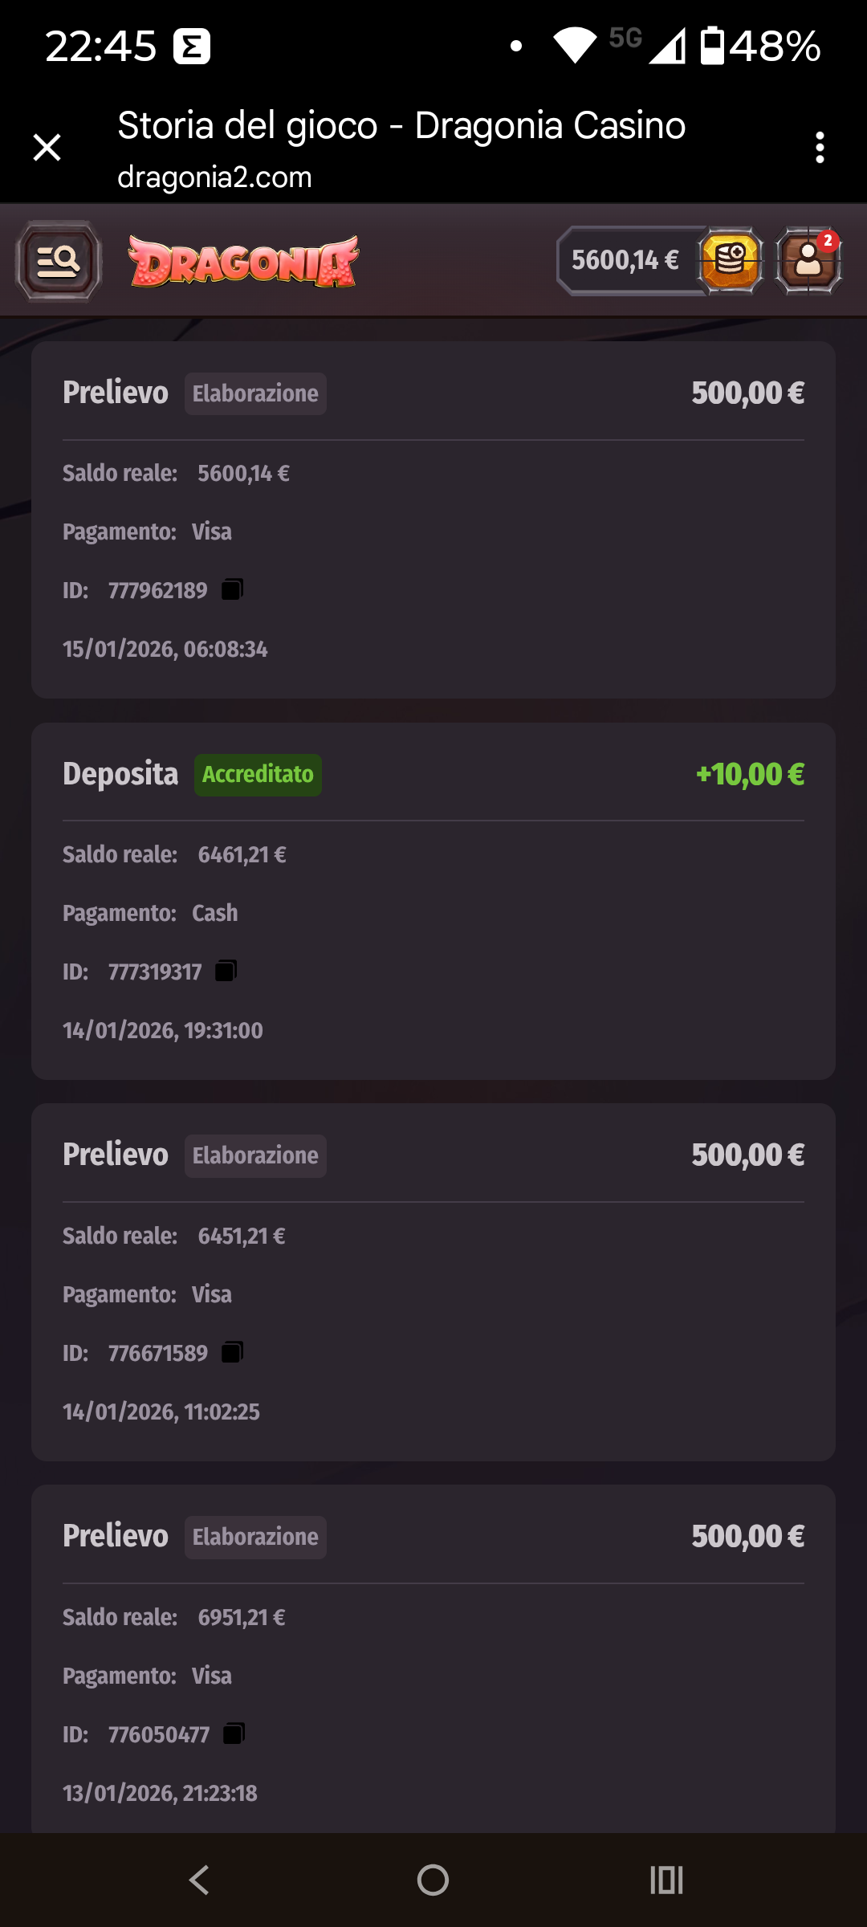867x1927 pixels.
Task: Copy transaction ID 777962189
Action: [x=232, y=590]
